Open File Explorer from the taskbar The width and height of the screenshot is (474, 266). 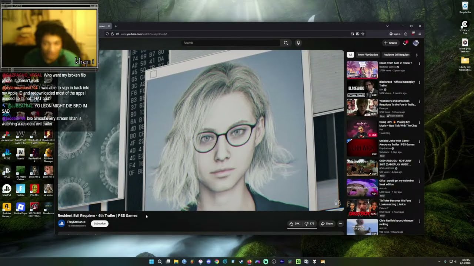pyautogui.click(x=176, y=262)
